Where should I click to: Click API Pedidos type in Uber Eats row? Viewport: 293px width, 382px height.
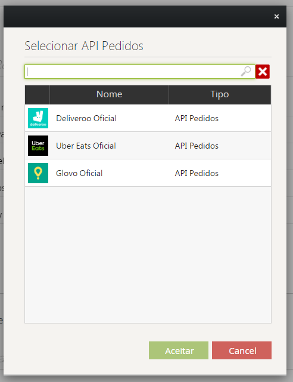pos(197,146)
